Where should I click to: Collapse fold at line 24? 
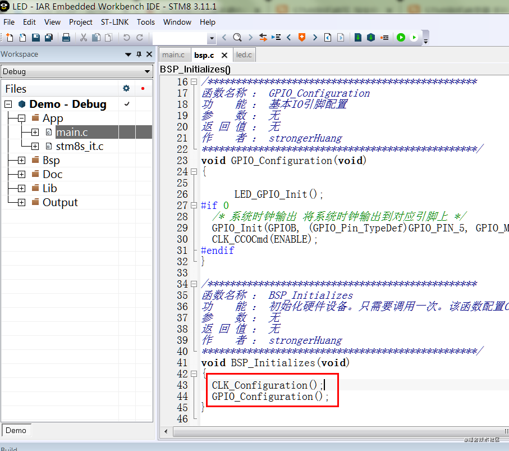click(195, 172)
